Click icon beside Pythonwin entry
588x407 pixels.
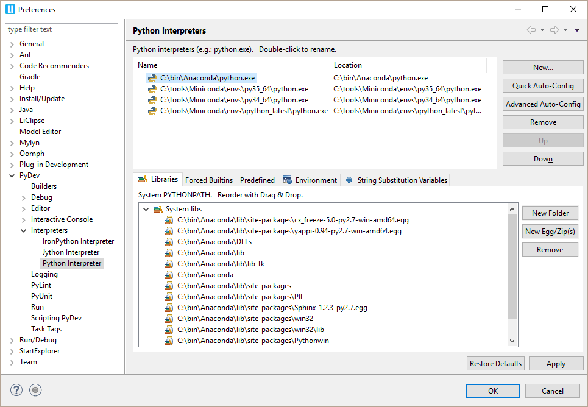[169, 341]
